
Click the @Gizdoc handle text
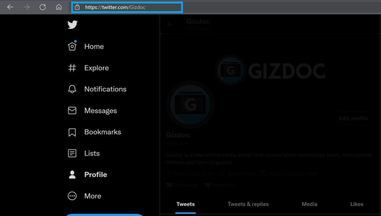tap(177, 143)
